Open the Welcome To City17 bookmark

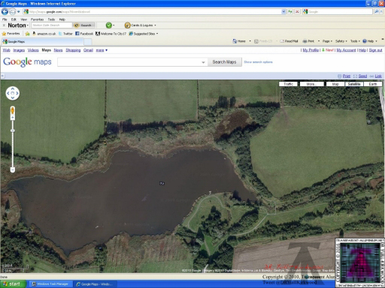pyautogui.click(x=111, y=34)
